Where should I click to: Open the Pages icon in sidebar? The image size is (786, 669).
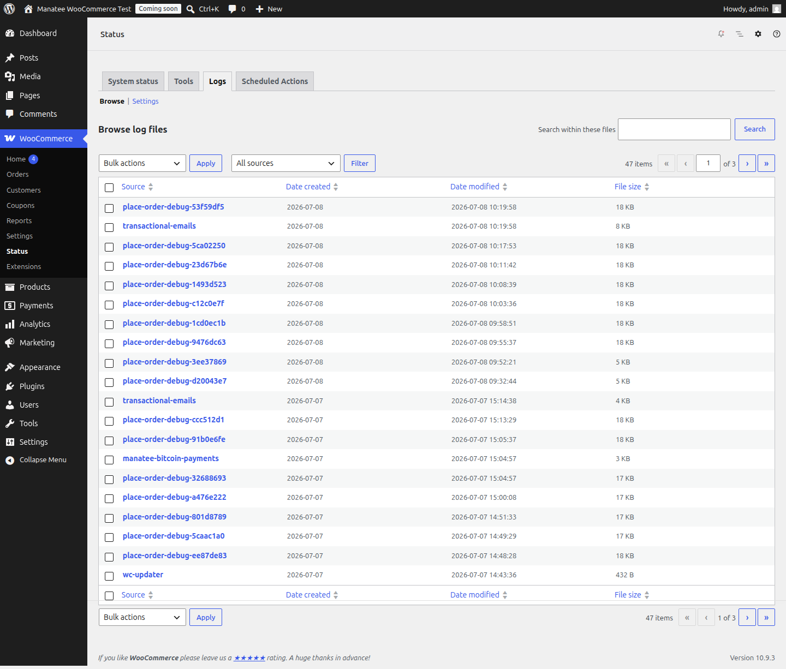point(10,95)
